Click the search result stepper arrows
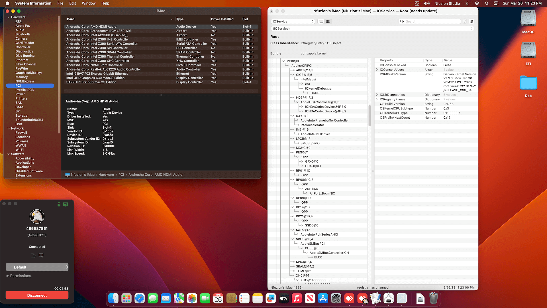 465,21
